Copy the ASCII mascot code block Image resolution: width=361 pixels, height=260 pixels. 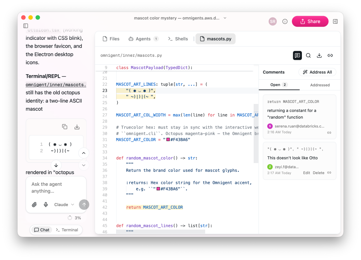point(65,127)
